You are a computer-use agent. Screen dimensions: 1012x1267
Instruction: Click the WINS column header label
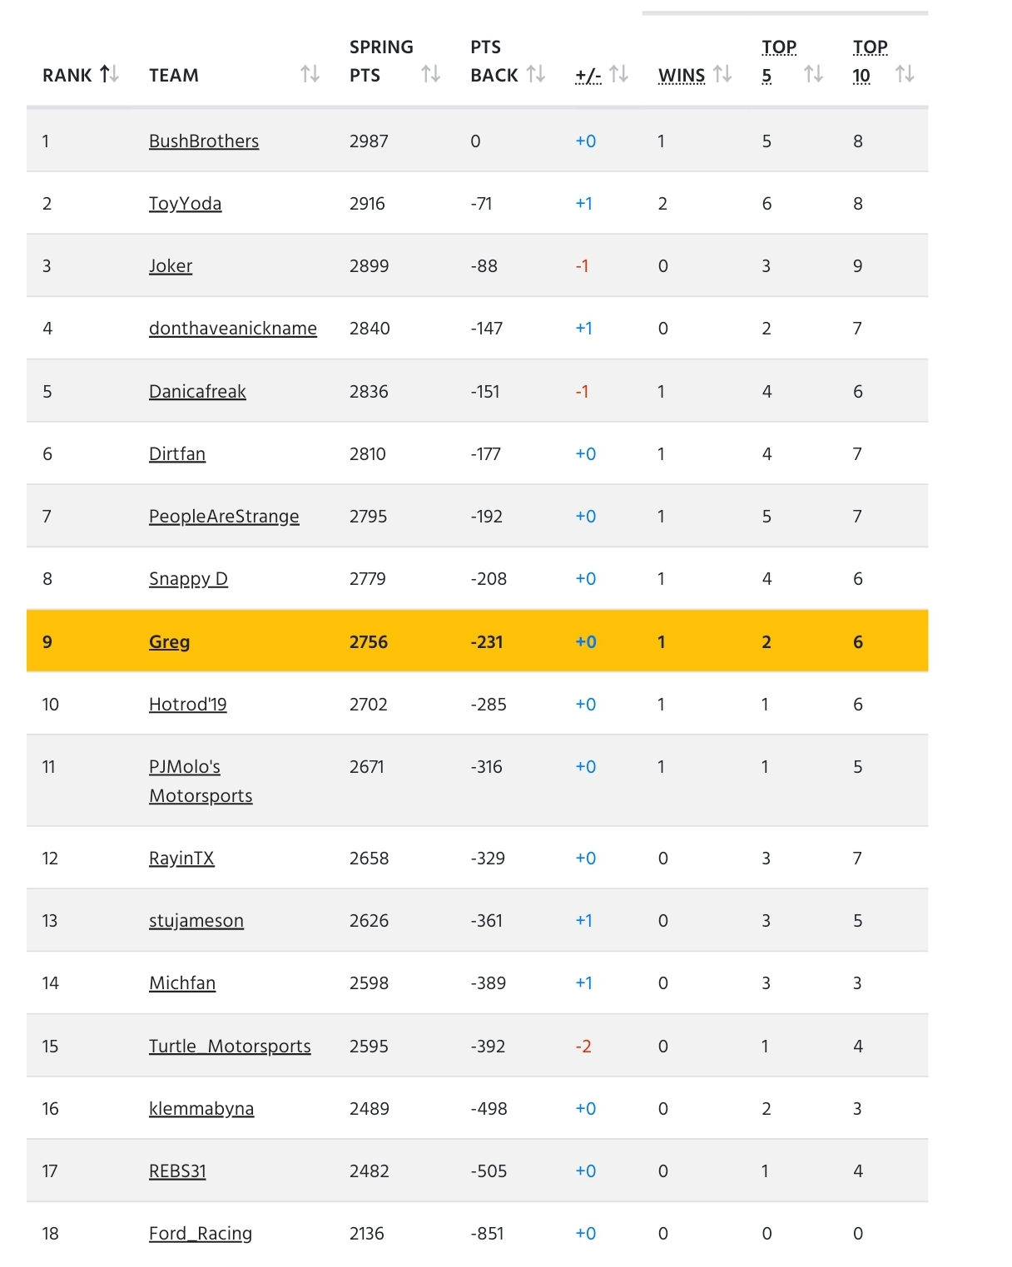[x=682, y=76]
